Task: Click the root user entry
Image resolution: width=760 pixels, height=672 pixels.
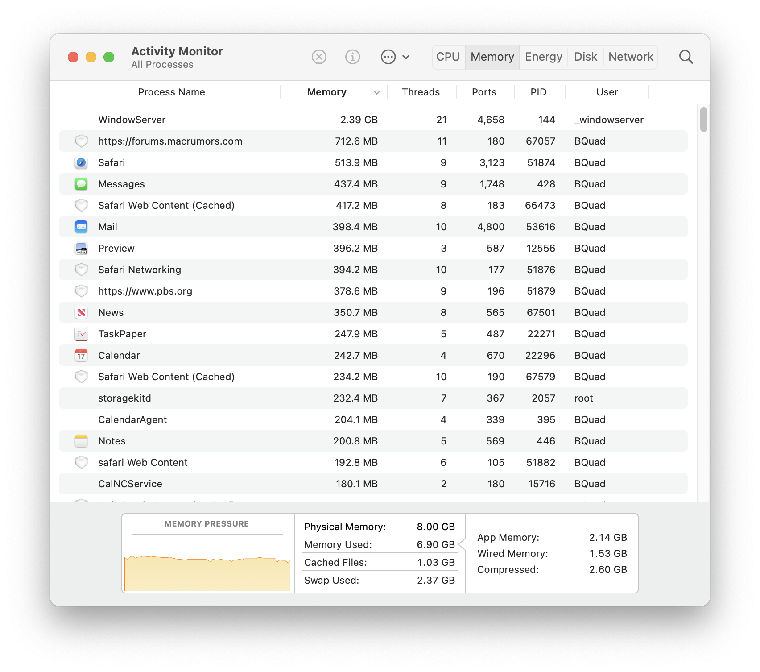Action: 584,398
